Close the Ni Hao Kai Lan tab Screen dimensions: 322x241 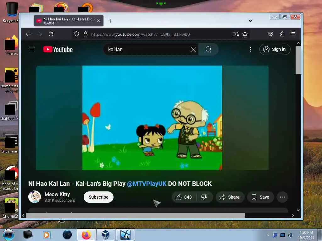pyautogui.click(x=98, y=21)
